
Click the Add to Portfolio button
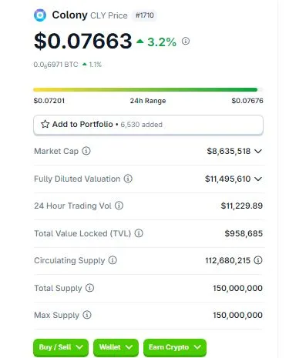(x=148, y=125)
